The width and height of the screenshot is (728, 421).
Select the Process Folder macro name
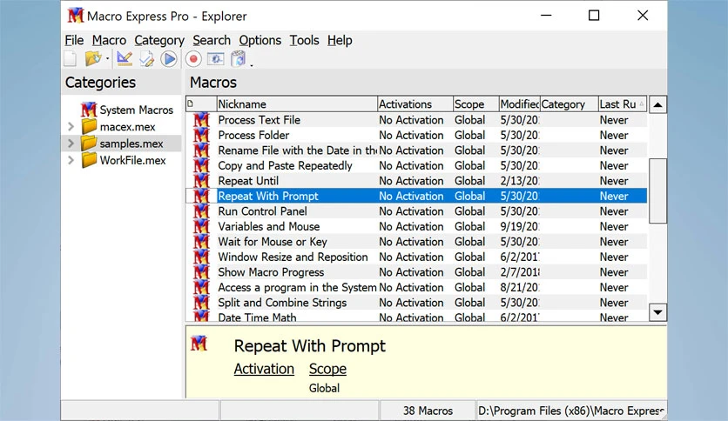(x=253, y=135)
